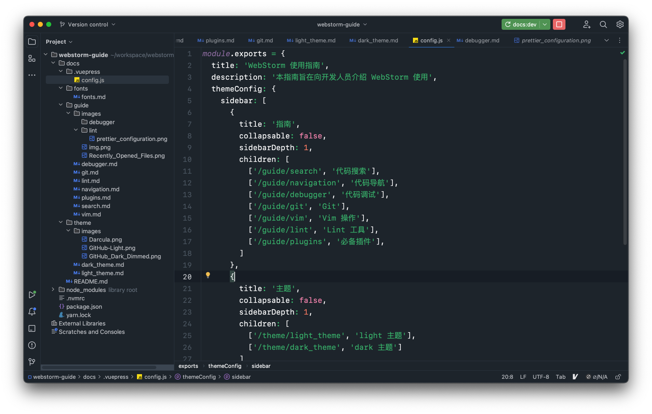This screenshot has height=414, width=652.
Task: Toggle the More Tool Windows panel
Action: pos(32,75)
